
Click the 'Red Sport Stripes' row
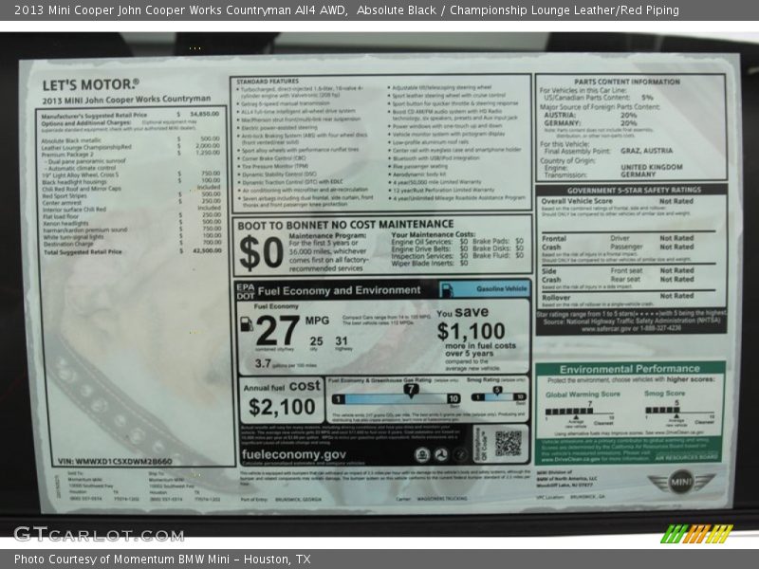[131, 195]
